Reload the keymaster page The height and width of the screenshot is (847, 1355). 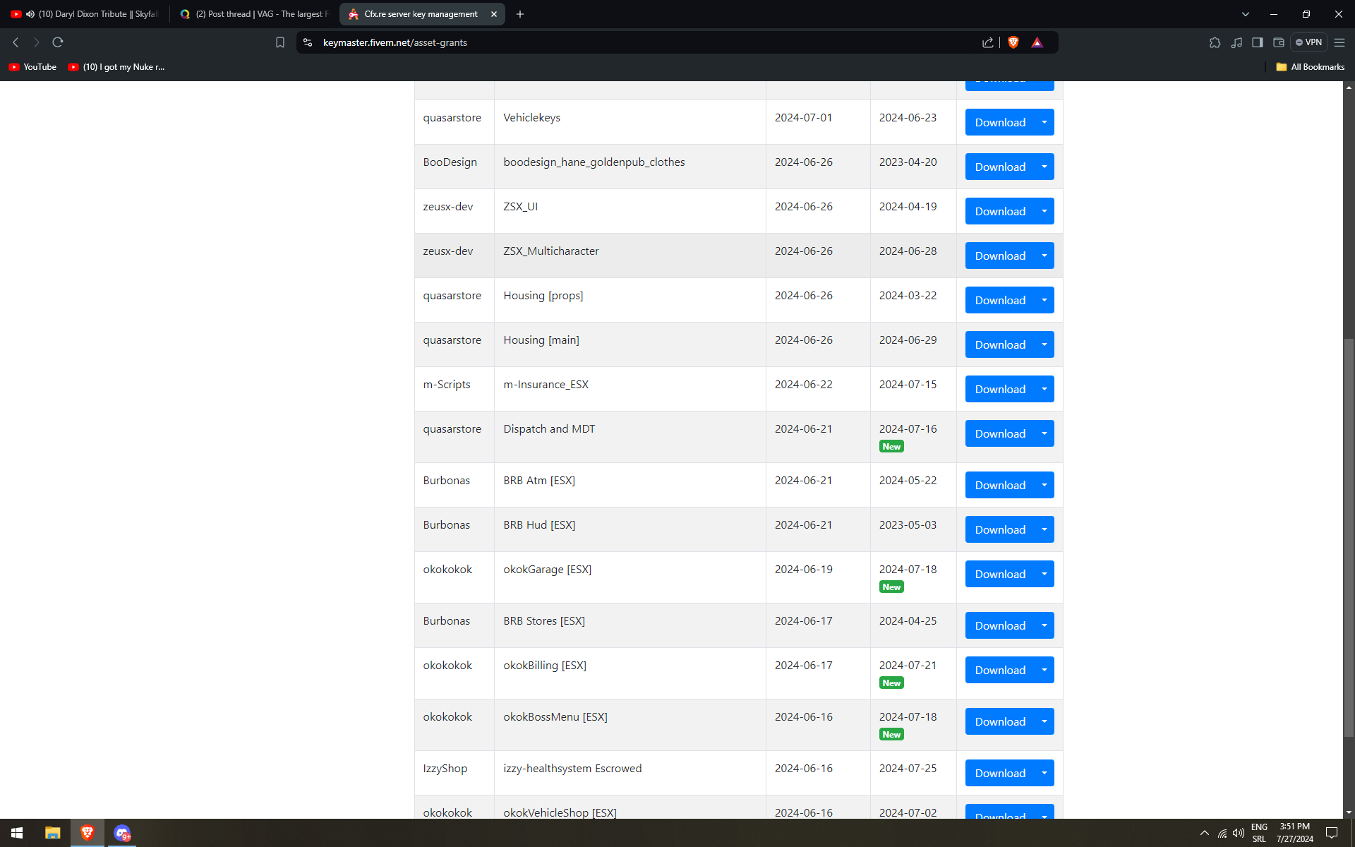coord(58,42)
